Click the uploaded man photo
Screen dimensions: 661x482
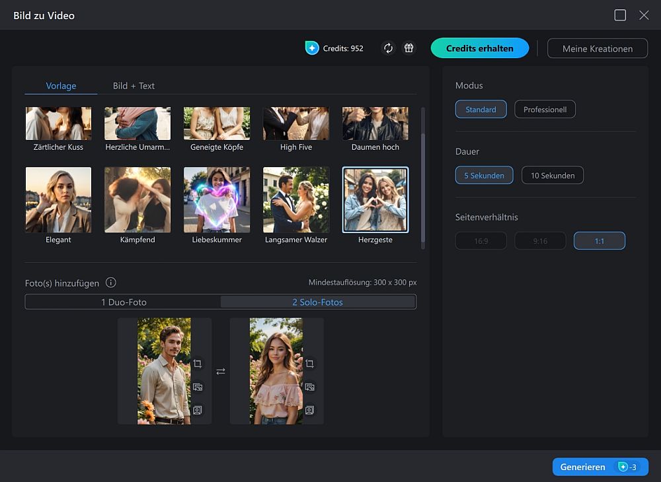point(164,371)
